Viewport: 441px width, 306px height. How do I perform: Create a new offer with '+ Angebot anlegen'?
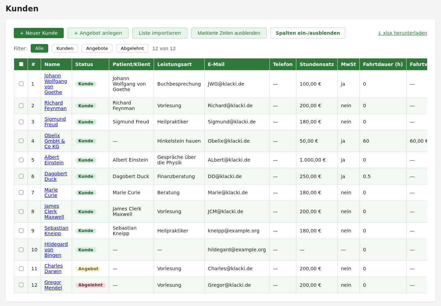tap(98, 33)
